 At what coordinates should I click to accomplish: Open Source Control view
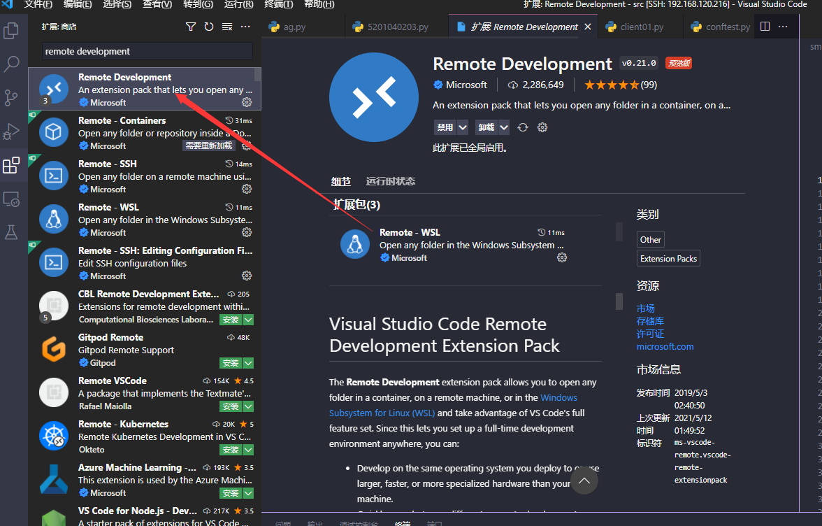[x=11, y=97]
